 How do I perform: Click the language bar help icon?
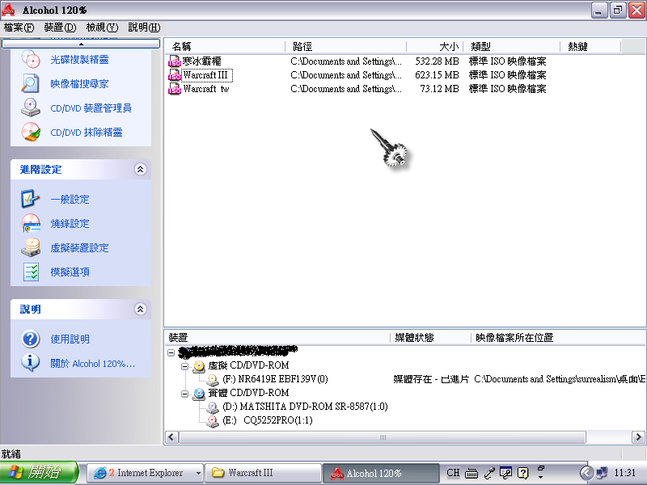click(x=522, y=473)
